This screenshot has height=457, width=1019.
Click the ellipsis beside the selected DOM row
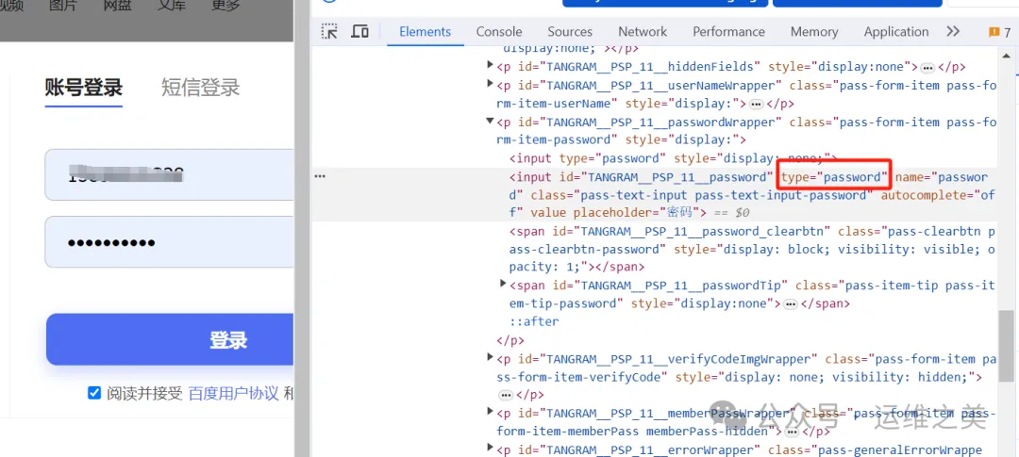point(320,176)
